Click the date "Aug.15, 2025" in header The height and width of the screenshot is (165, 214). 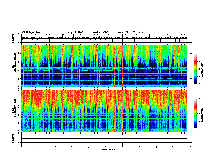click(75, 32)
